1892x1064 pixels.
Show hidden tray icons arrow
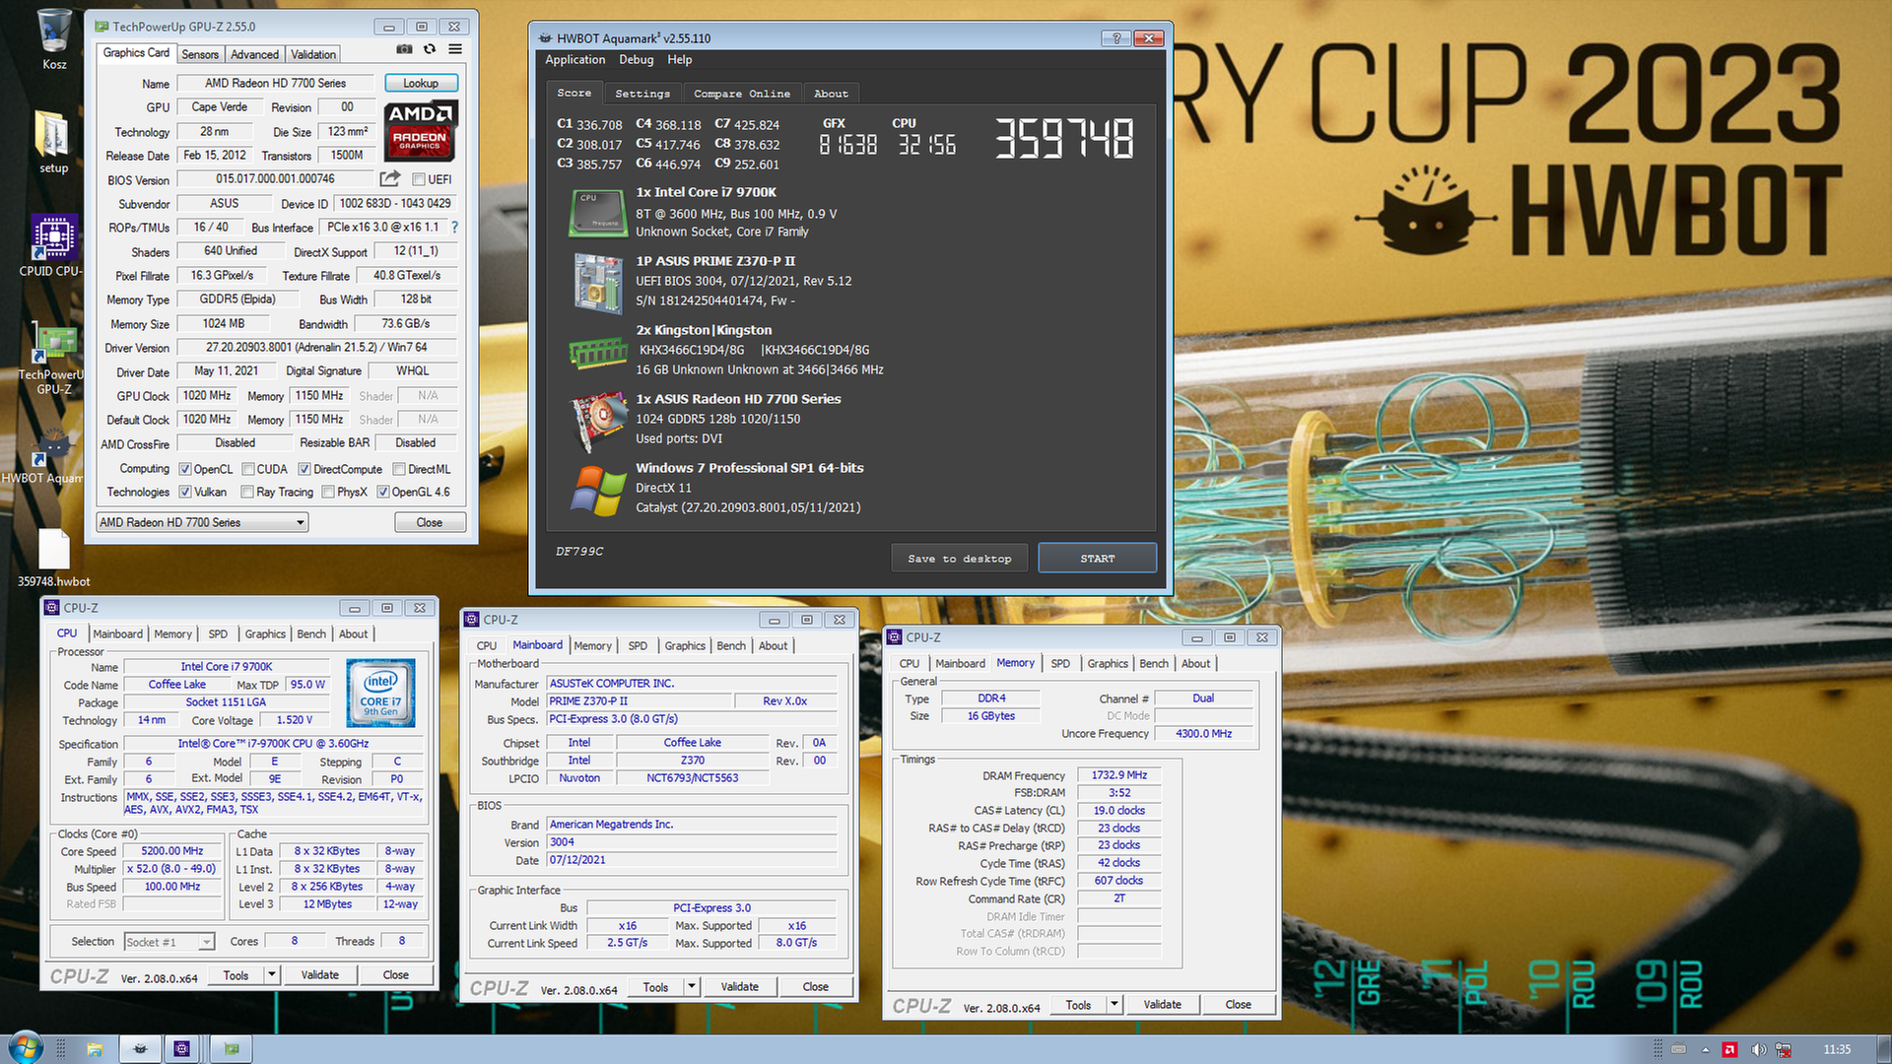1705,1049
